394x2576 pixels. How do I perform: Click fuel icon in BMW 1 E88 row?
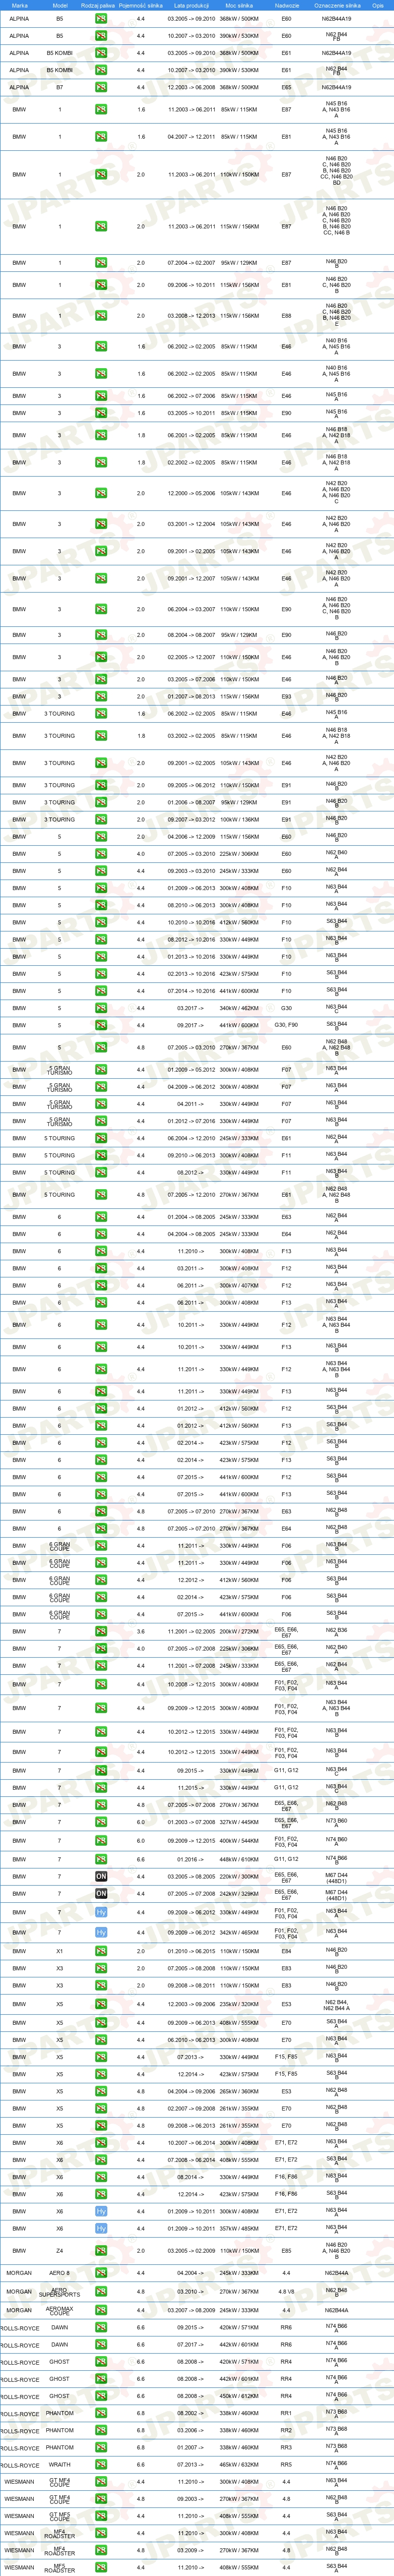pos(101,316)
